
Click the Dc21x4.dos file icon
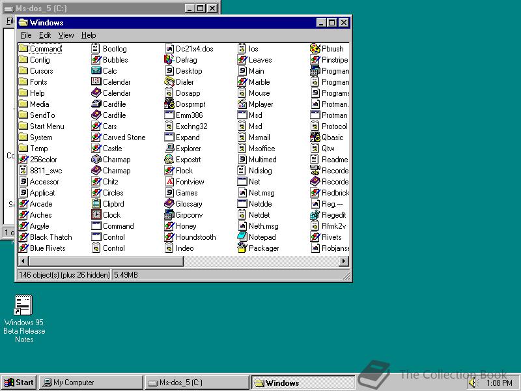click(x=169, y=48)
